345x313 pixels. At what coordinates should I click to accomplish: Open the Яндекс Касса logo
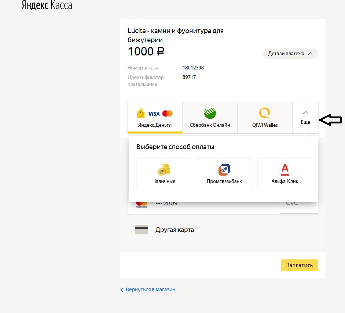pyautogui.click(x=47, y=5)
